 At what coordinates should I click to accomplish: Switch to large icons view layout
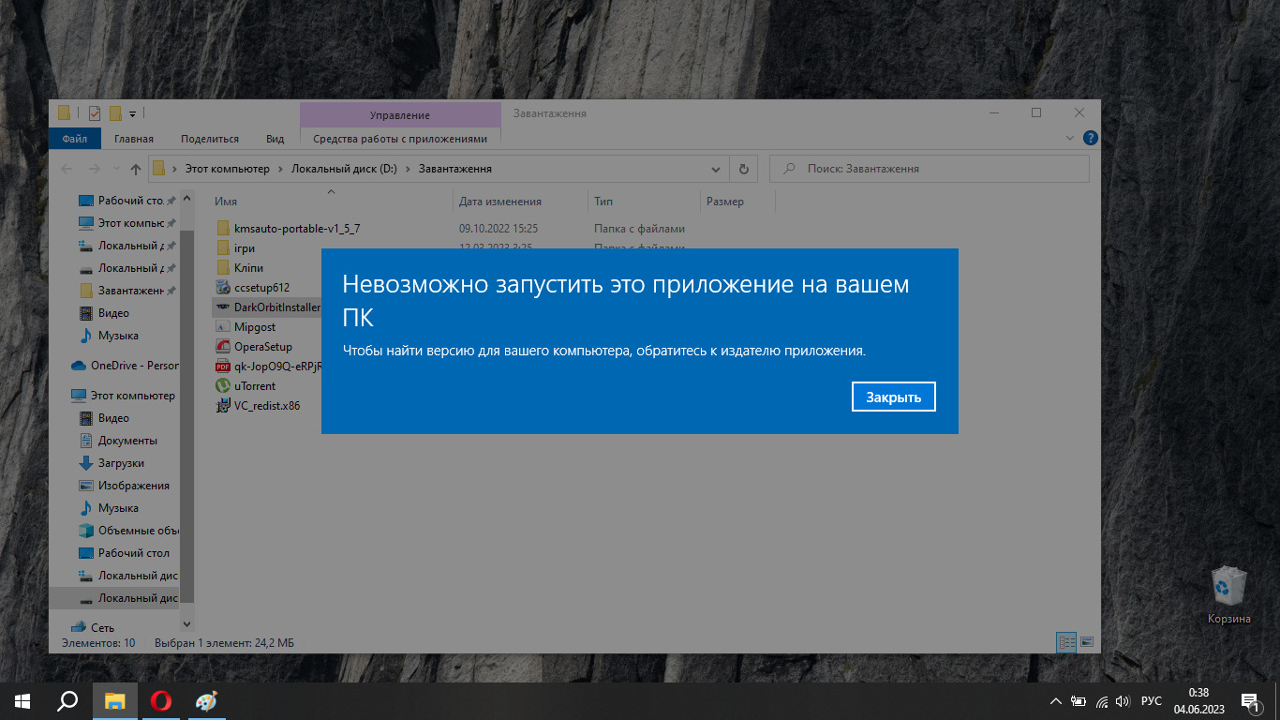[1087, 642]
